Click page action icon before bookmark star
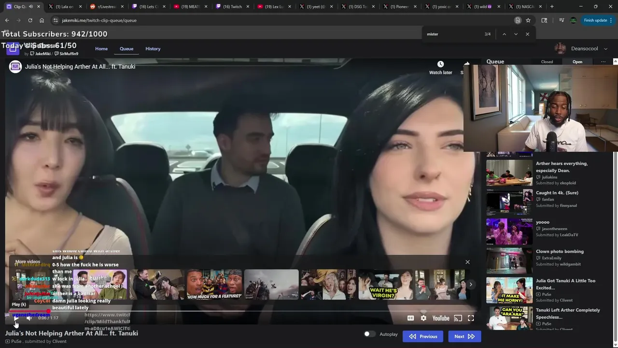This screenshot has width=618, height=348. [518, 20]
